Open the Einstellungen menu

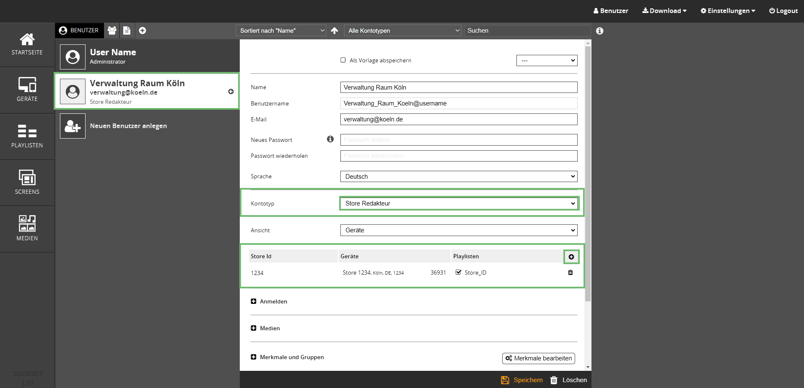pos(728,11)
